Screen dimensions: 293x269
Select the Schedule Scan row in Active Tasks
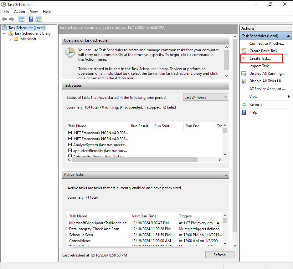point(81,235)
